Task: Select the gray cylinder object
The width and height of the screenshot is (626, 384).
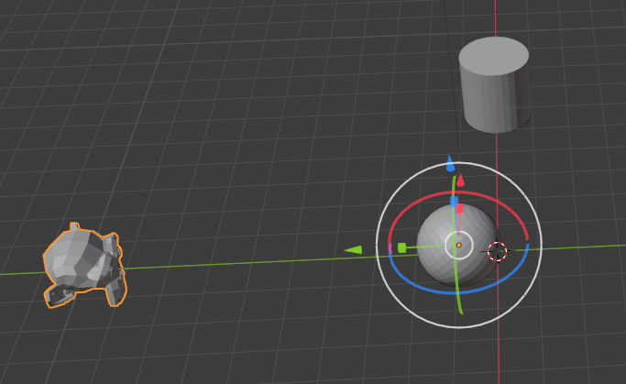Action: coord(495,84)
